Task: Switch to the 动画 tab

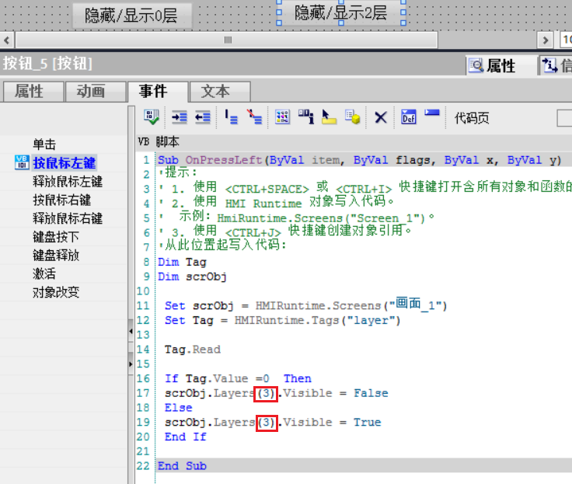Action: (96, 92)
